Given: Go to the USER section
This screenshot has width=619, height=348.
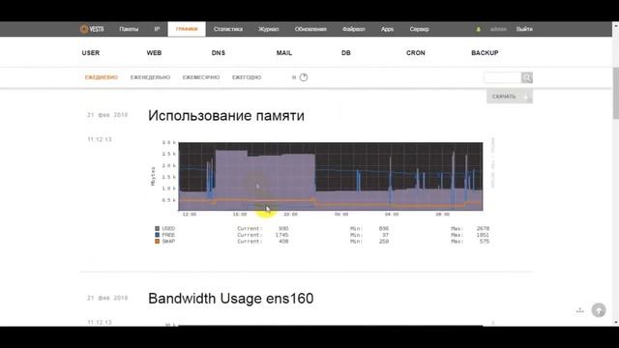Looking at the screenshot, I should click(x=91, y=53).
